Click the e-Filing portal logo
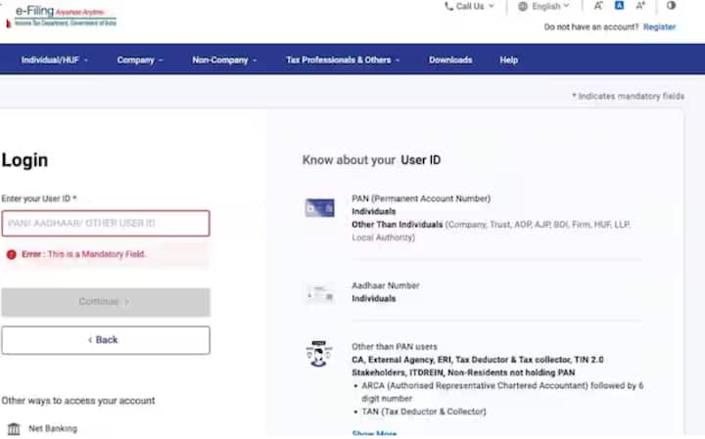The width and height of the screenshot is (705, 439). point(61,17)
